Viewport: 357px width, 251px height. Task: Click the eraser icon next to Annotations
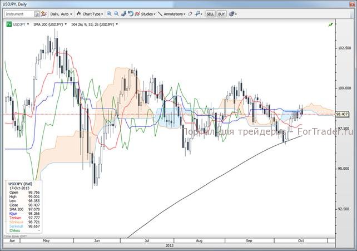(190, 13)
